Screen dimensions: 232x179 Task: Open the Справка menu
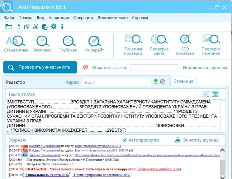tap(140, 18)
